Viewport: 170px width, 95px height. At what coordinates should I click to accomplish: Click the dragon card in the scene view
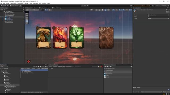pyautogui.click(x=44, y=37)
